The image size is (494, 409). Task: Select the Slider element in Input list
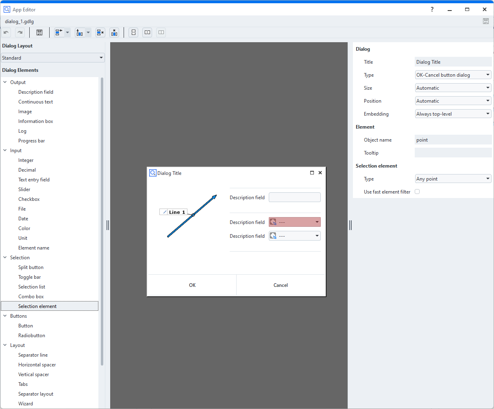[24, 189]
